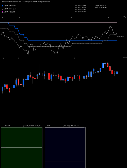
Task: Click the Pre C: 2.56480 close value
Action: pyautogui.click(x=80, y=11)
